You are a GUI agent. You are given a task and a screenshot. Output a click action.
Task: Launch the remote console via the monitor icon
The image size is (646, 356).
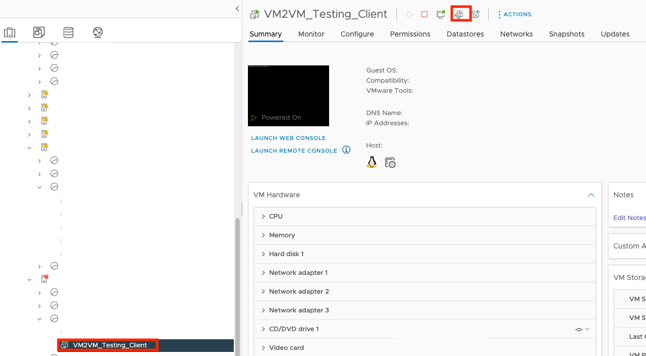[440, 14]
